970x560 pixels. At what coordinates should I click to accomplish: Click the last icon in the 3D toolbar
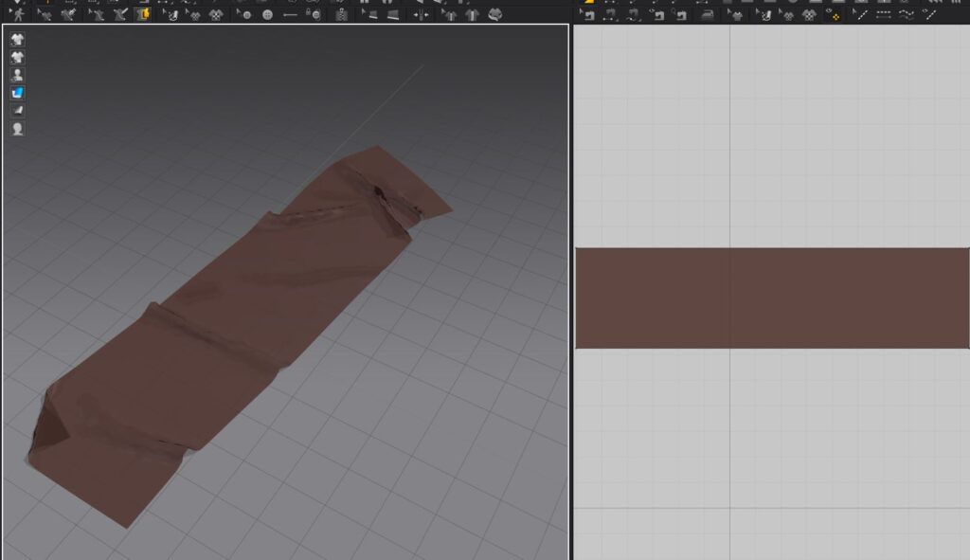(494, 14)
